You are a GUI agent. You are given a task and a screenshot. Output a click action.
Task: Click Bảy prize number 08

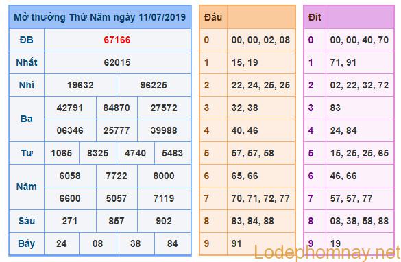tap(98, 243)
